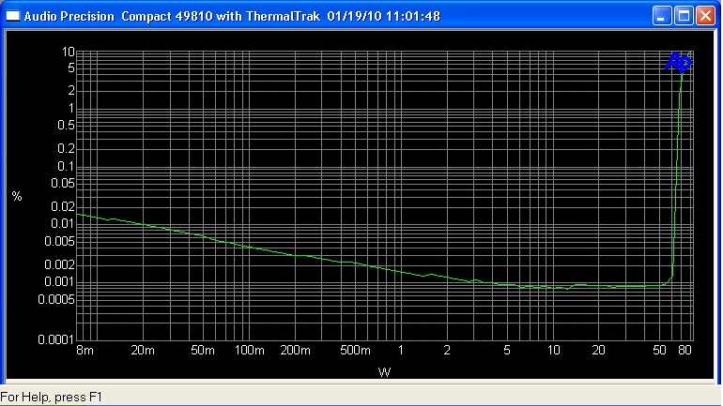This screenshot has width=723, height=406.
Task: Click the X-axis unit label 'W'
Action: [385, 372]
